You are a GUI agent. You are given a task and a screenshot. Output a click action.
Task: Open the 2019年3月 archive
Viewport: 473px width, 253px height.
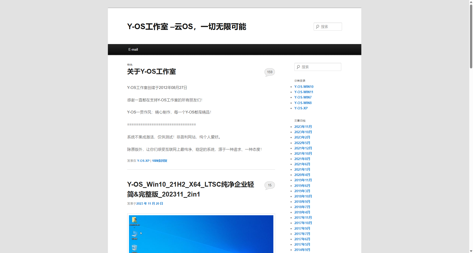302,191
